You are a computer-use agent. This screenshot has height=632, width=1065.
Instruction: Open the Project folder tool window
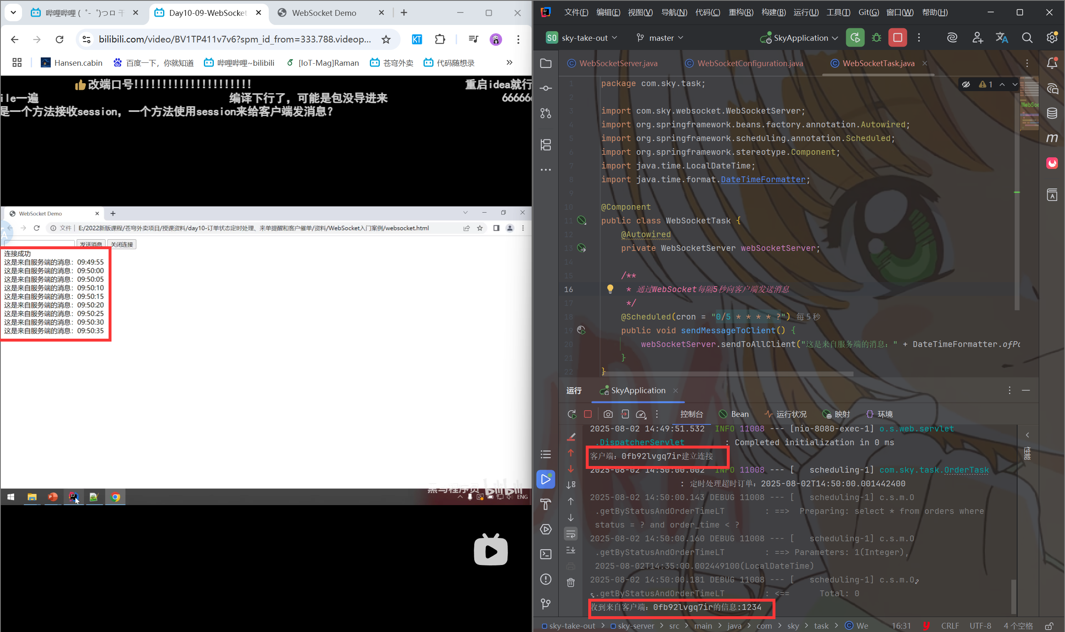pos(545,64)
